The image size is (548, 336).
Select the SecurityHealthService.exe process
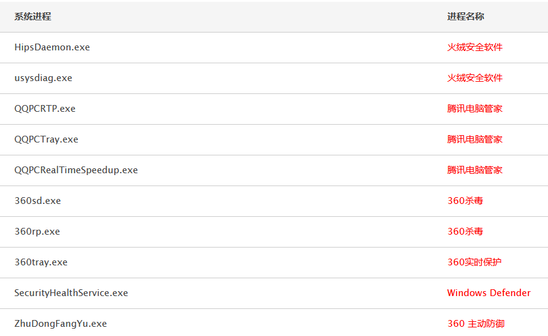71,293
